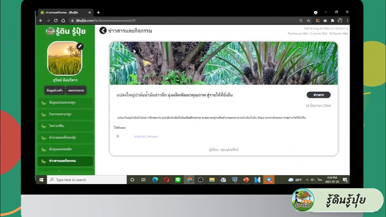Click the back arrow beside ข่าวสารและกิจกรรม heading

[103, 30]
